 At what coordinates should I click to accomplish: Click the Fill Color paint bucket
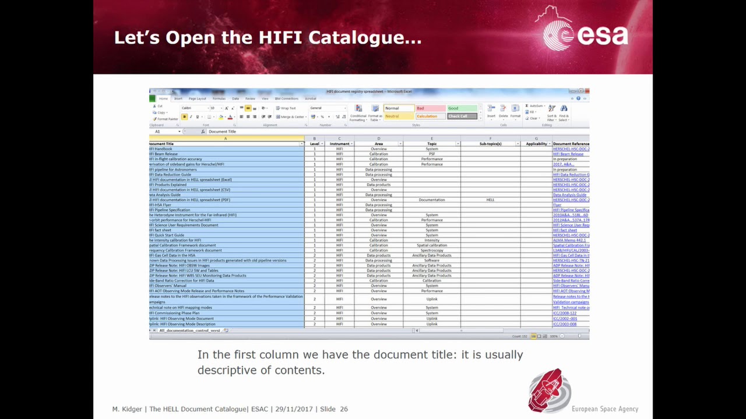pos(221,117)
